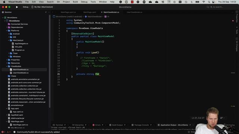
Task: Select androidx.collection.collection.jar file
Action: pyautogui.click(x=25, y=86)
